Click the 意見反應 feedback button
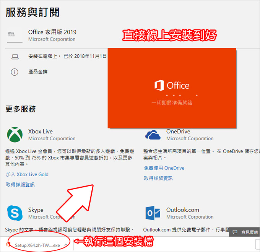 point(244,232)
